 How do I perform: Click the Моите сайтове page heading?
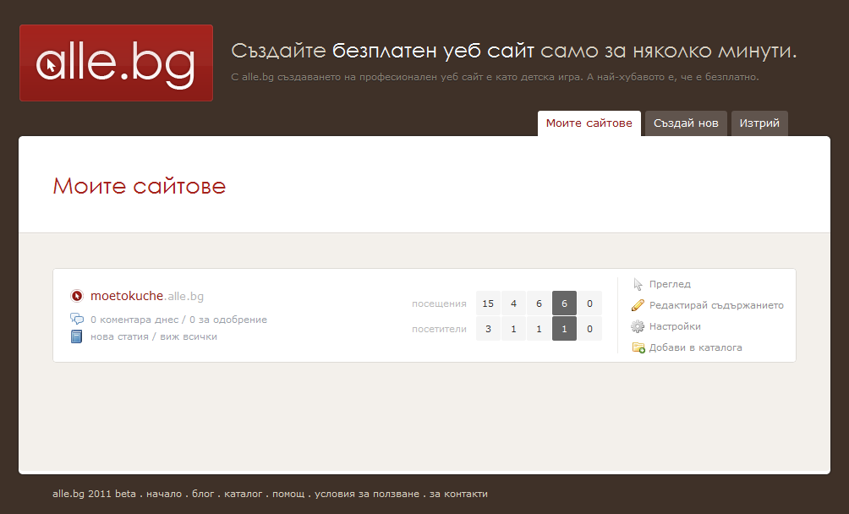point(140,186)
